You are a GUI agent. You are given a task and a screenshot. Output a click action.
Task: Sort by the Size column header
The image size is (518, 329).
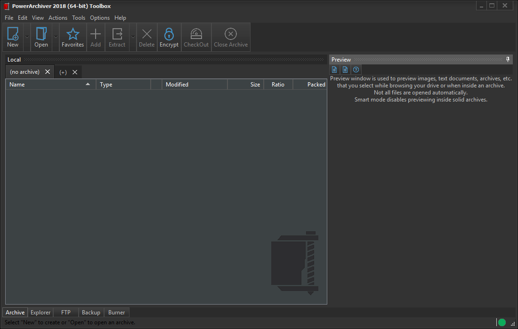click(x=246, y=85)
